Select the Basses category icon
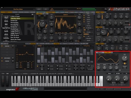The width and height of the screenshot is (131, 98). click(x=6, y=21)
